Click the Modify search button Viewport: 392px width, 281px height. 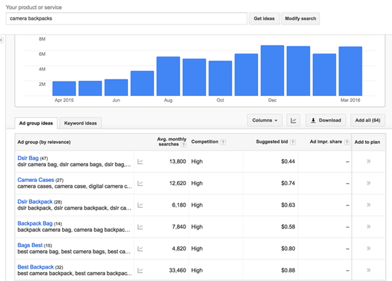pyautogui.click(x=301, y=18)
